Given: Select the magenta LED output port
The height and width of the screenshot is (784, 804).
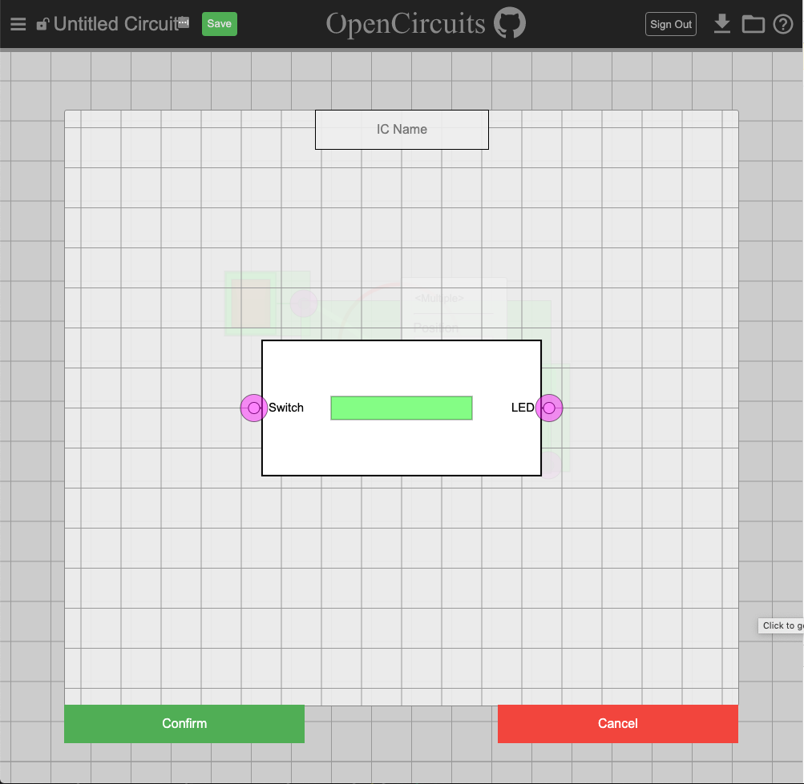Looking at the screenshot, I should click(x=550, y=408).
